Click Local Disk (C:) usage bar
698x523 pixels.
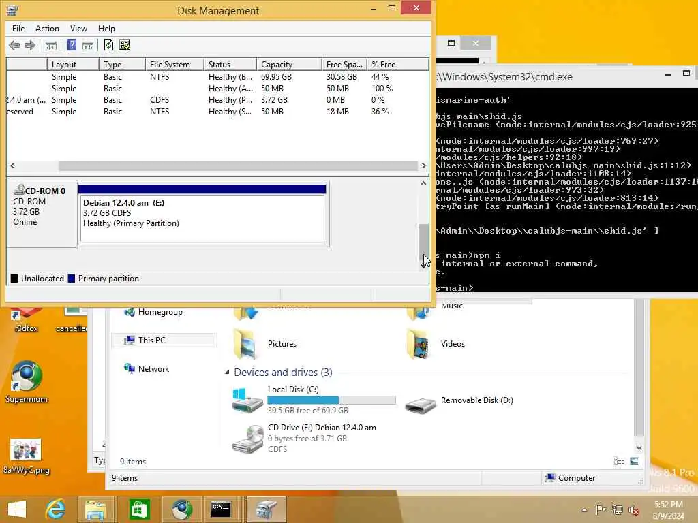332,400
